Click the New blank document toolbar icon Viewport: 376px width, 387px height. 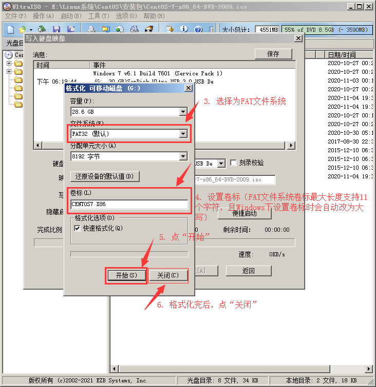tap(9, 29)
